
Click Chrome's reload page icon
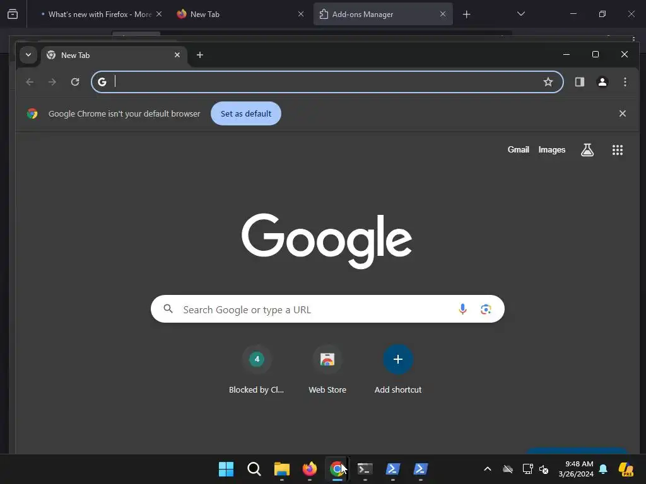pos(75,82)
